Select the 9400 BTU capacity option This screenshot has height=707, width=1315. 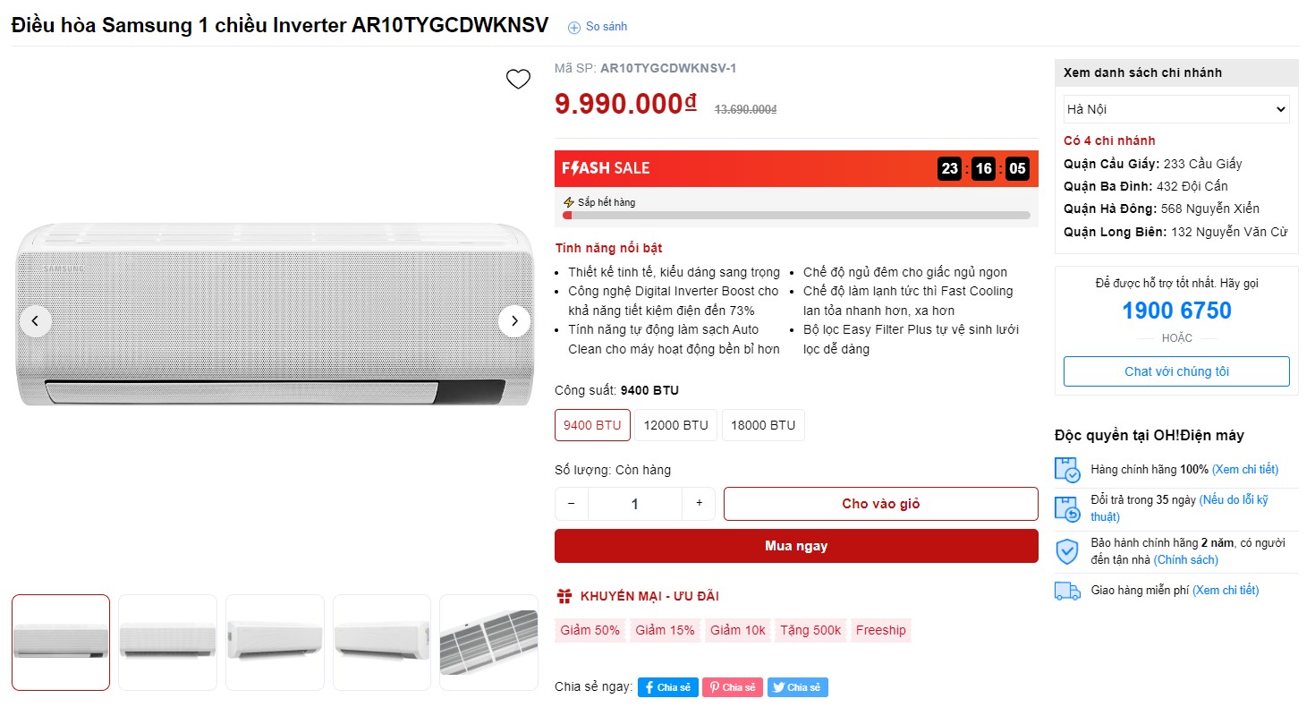tap(592, 425)
